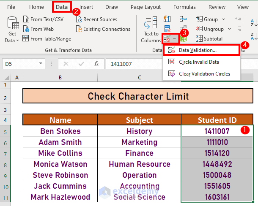Click the Hide Detail icon
The width and height of the screenshot is (258, 206).
pyautogui.click(x=238, y=29)
